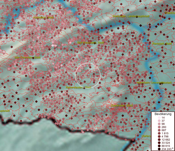Image resolution: width=175 pixels, height=151 pixels.
Task: Expand the legend using the plus sign
Action: (173, 148)
